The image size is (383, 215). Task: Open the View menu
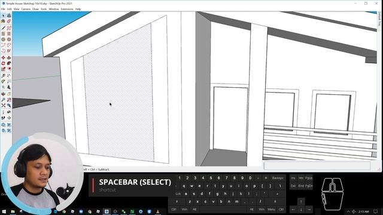tap(16, 9)
